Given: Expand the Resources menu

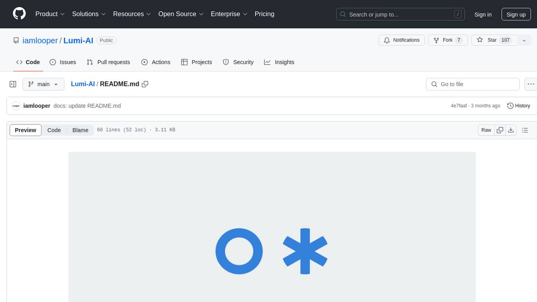Looking at the screenshot, I should 132,14.
